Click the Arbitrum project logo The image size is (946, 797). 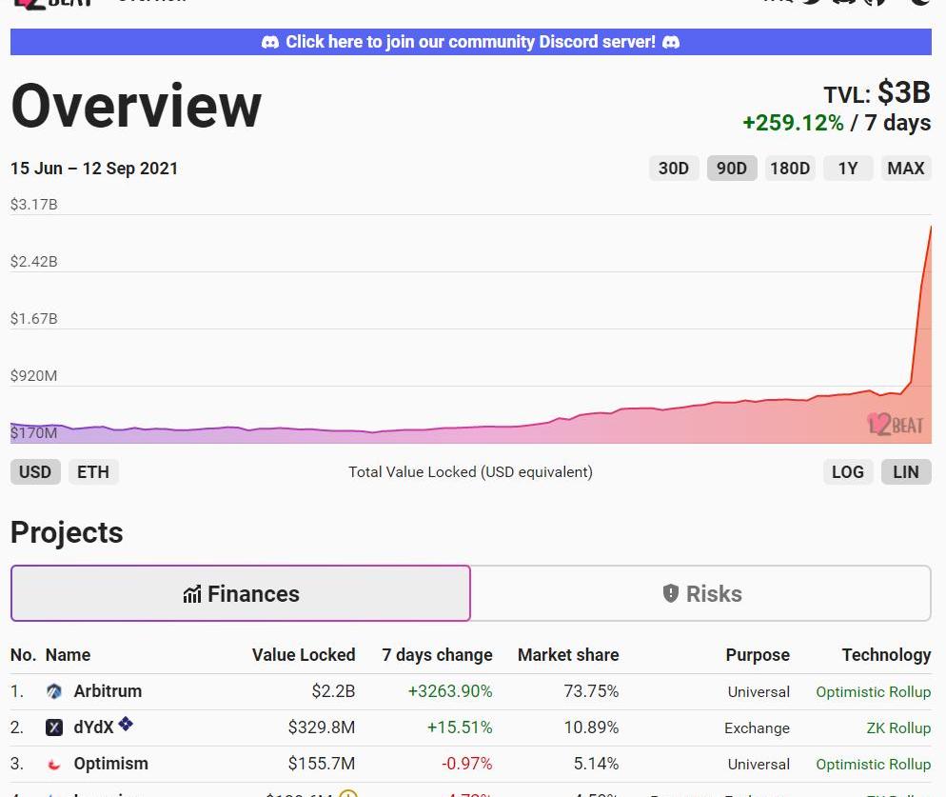[x=54, y=691]
